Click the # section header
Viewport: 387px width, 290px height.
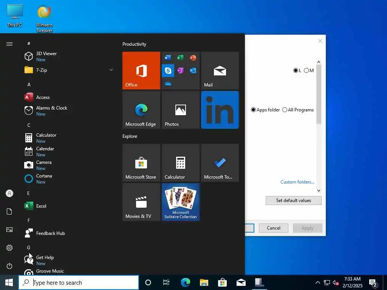[x=29, y=43]
